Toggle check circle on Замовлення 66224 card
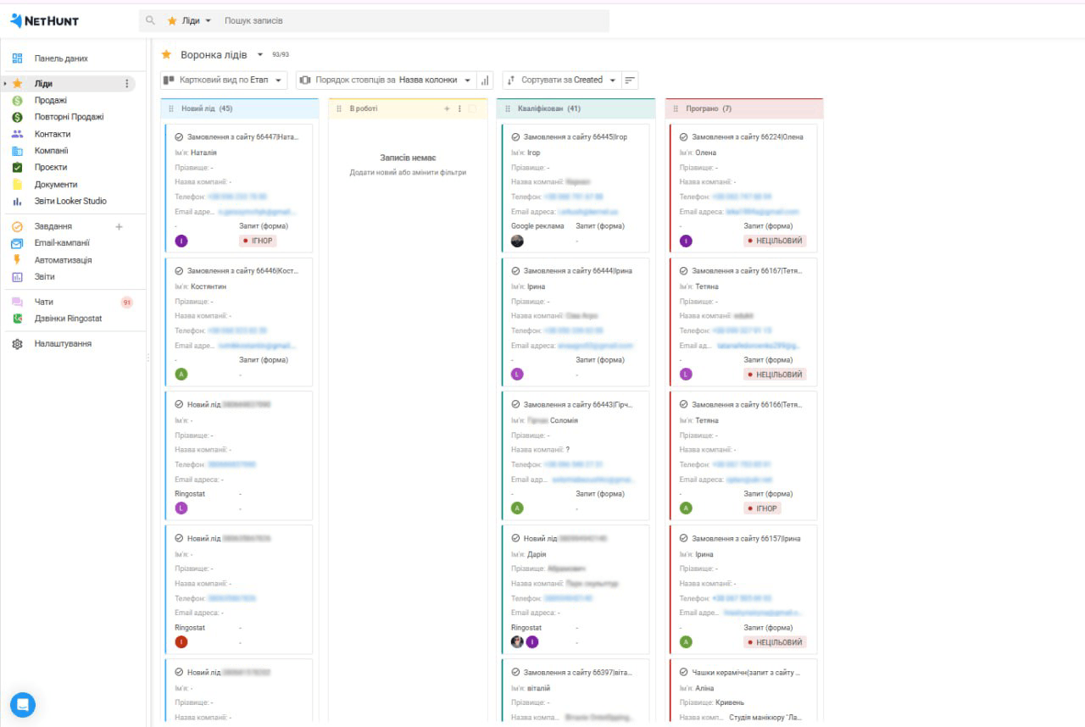This screenshot has height=727, width=1085. (x=683, y=137)
